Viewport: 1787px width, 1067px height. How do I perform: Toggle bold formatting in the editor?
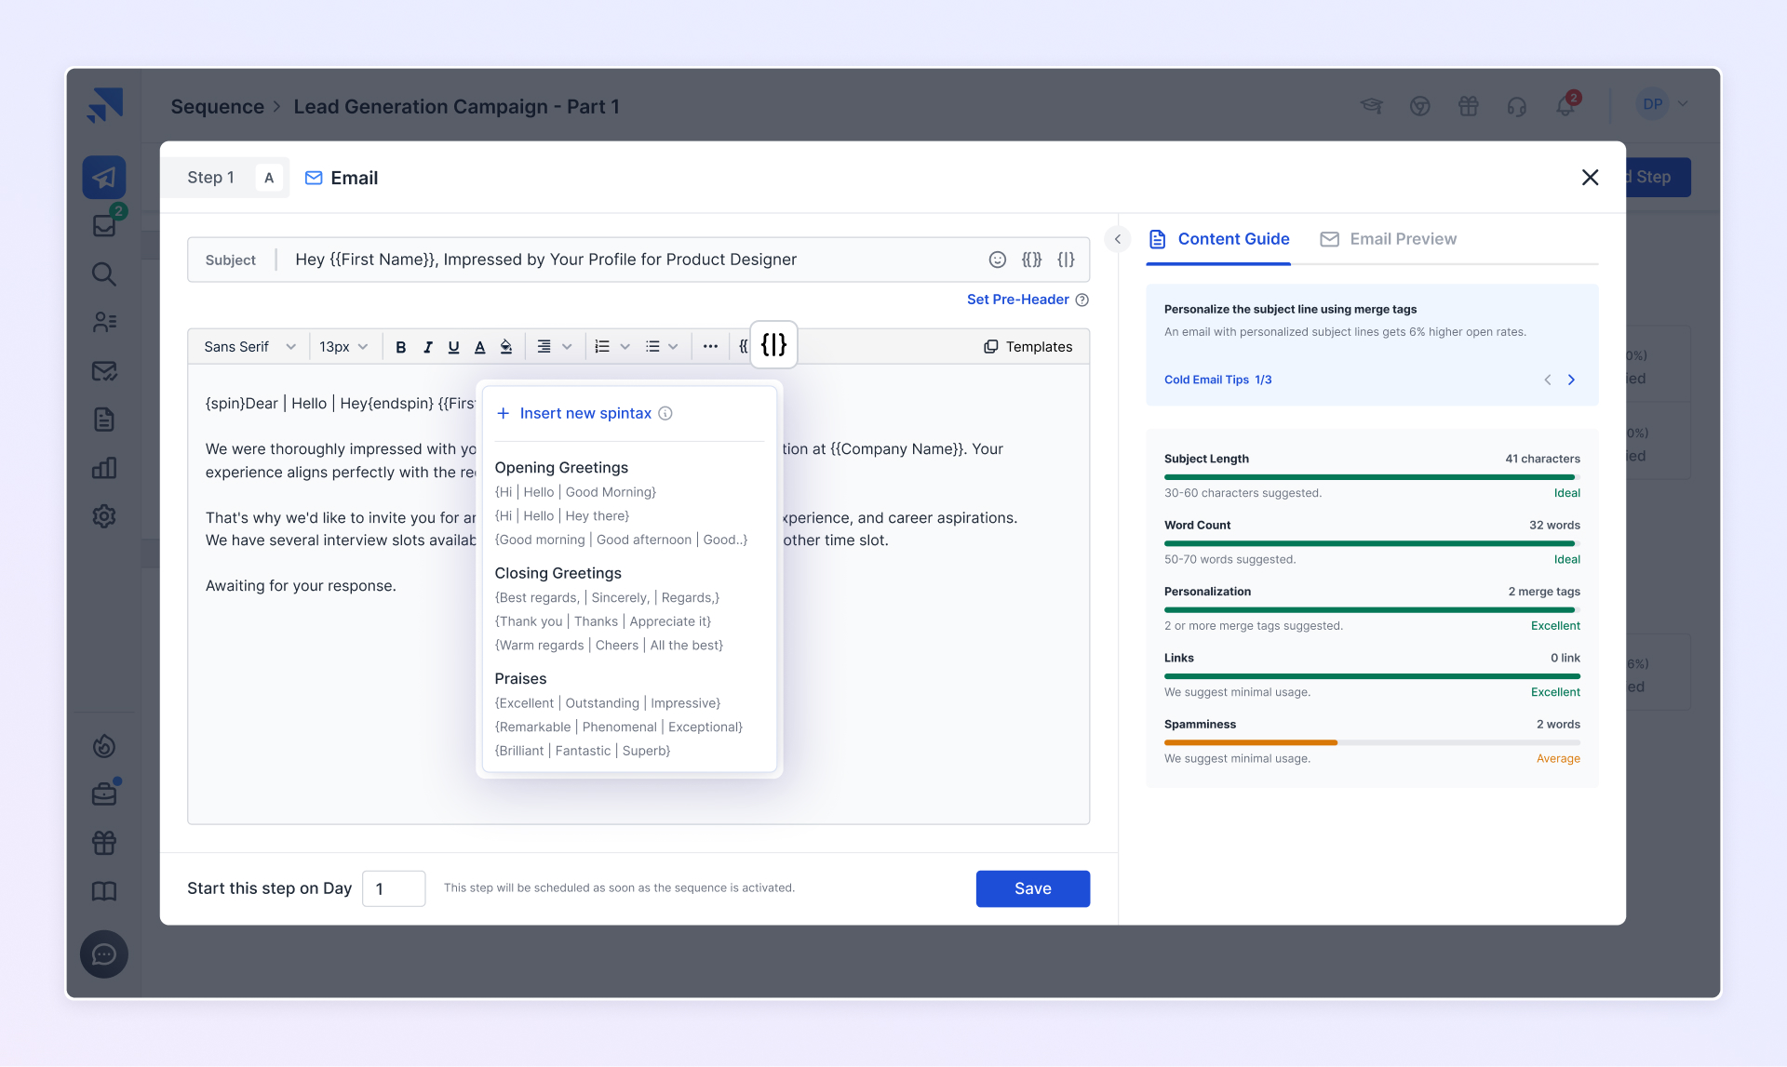click(x=400, y=347)
